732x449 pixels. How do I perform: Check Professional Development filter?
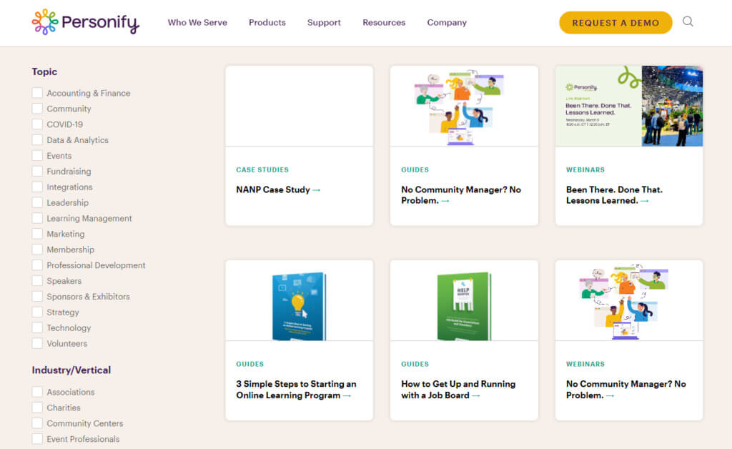[37, 265]
